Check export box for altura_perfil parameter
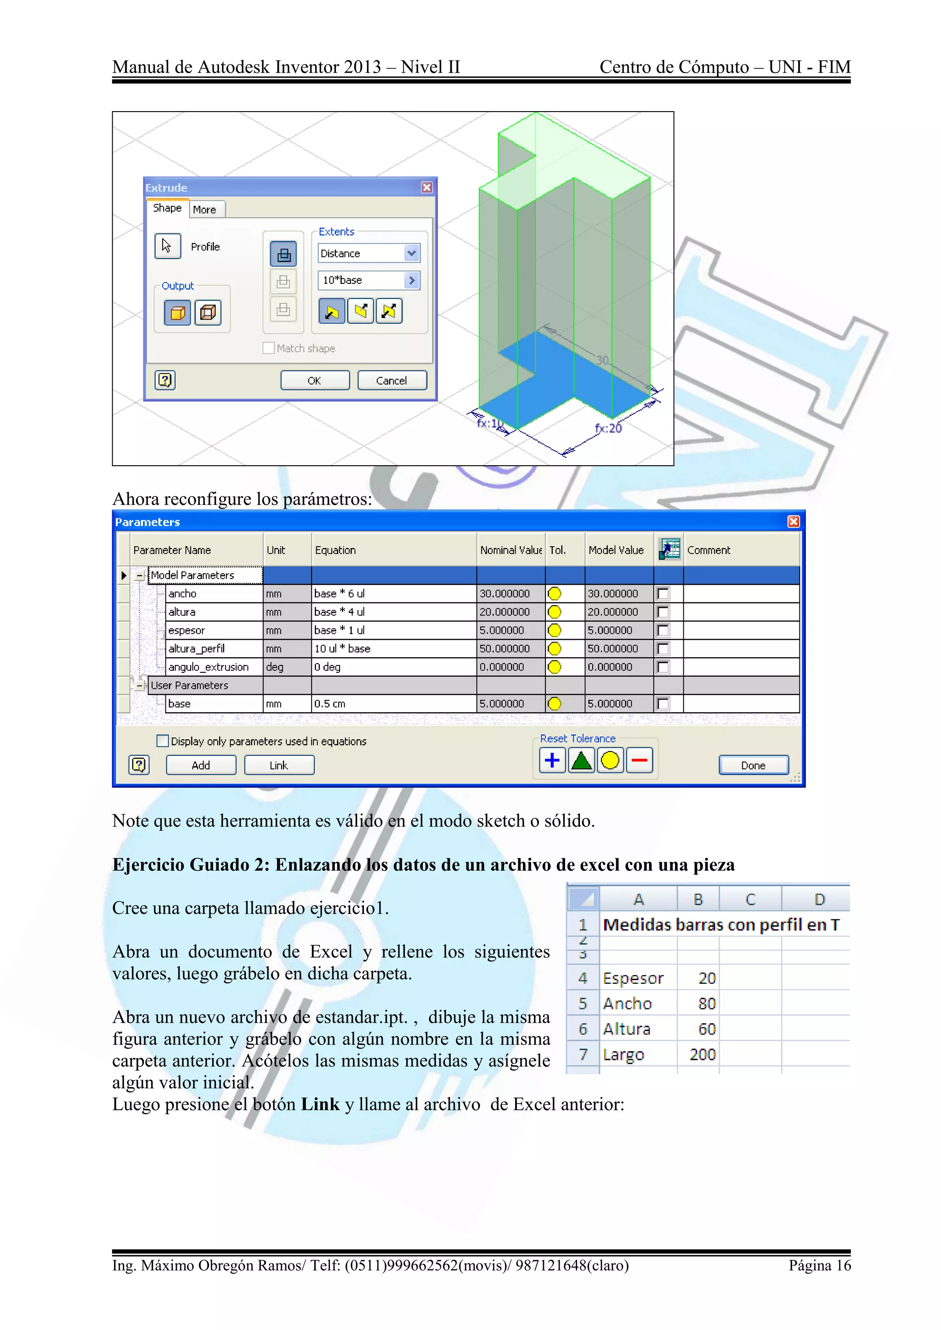The width and height of the screenshot is (941, 1330). [663, 648]
